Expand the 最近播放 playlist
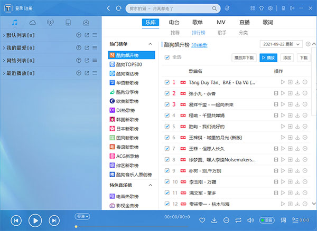Screen dimensions: 317x231 click(x=4, y=73)
